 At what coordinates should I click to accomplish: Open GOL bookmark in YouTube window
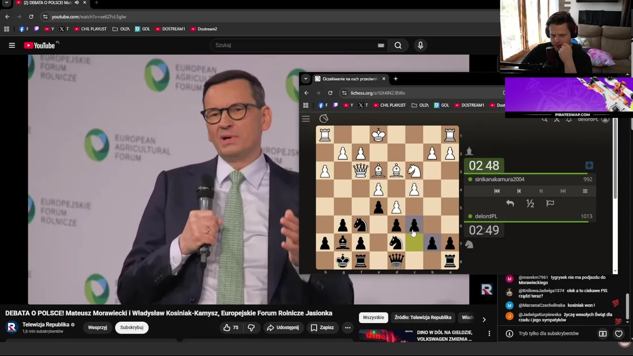point(142,29)
